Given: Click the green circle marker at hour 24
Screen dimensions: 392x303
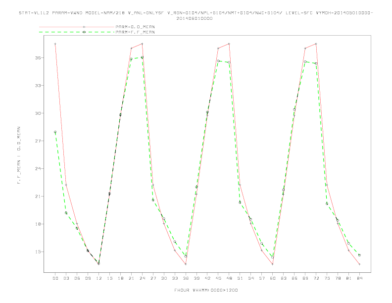Looking at the screenshot, I should point(142,57).
